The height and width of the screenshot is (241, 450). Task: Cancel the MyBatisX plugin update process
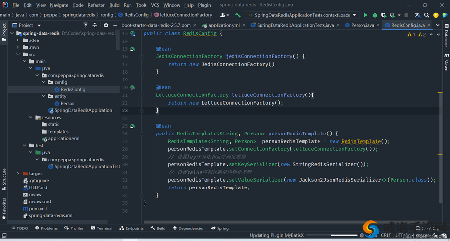[x=362, y=235]
